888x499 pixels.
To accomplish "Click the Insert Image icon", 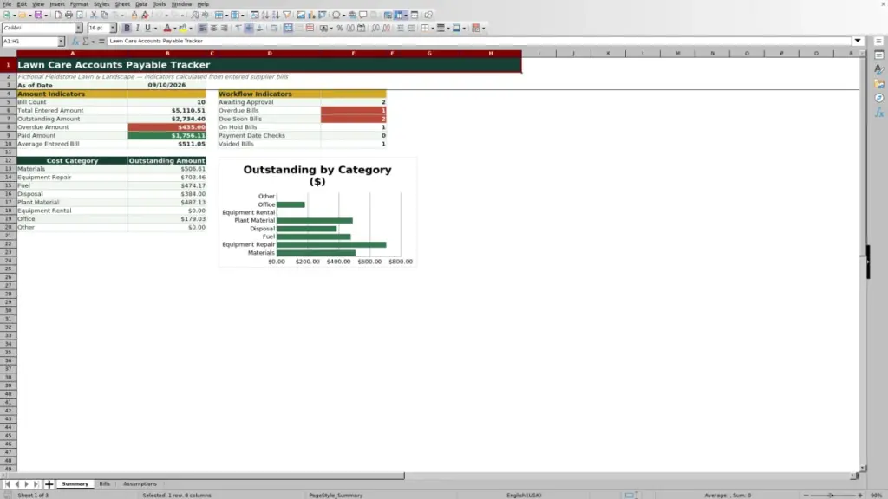I will click(301, 15).
